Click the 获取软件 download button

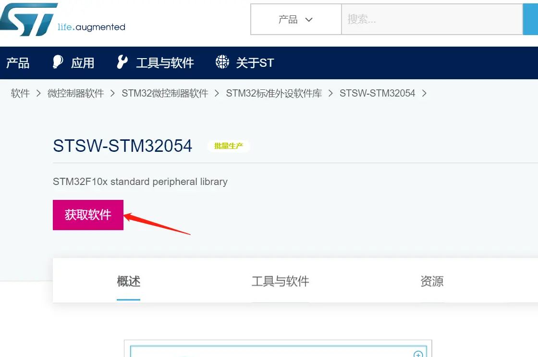[88, 215]
